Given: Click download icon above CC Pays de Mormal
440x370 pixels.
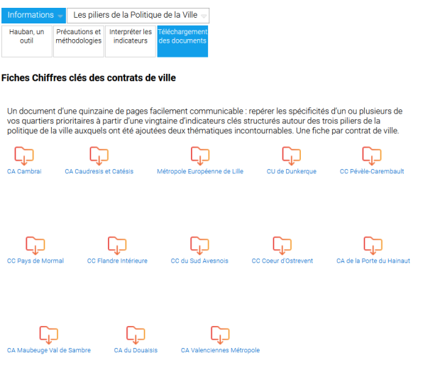Looking at the screenshot, I should coord(35,245).
